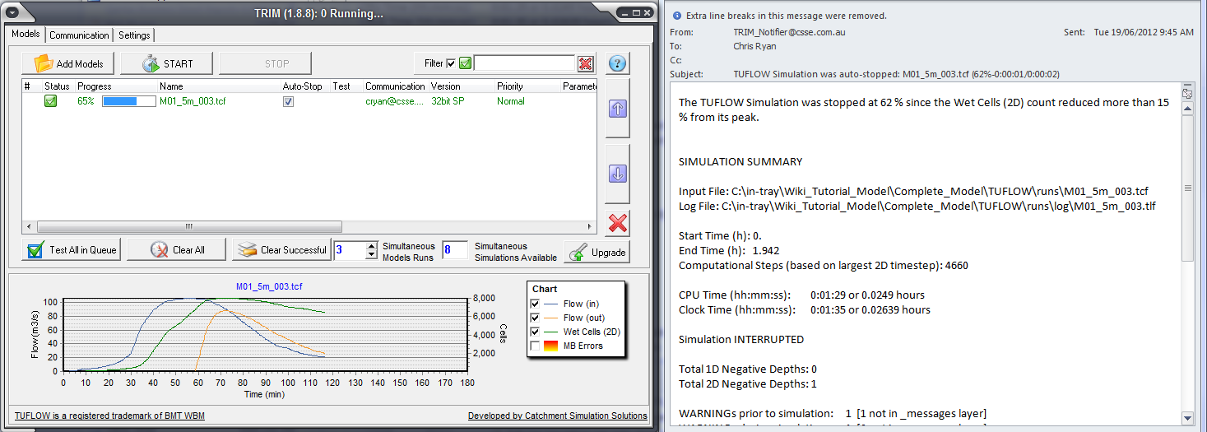The width and height of the screenshot is (1207, 432).
Task: Decrease Simultaneous Models Runs with down arrow
Action: click(x=371, y=255)
